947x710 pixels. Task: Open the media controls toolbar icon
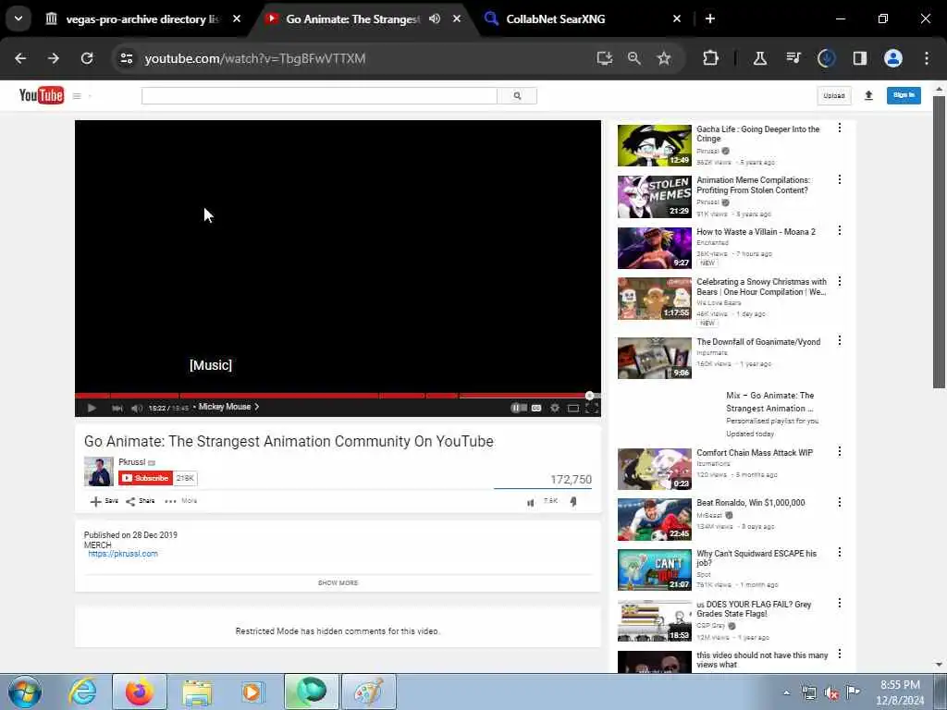pos(793,58)
